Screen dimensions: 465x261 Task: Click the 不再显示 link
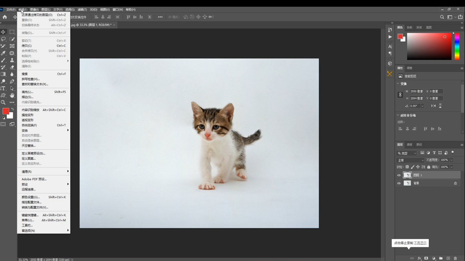point(420,243)
